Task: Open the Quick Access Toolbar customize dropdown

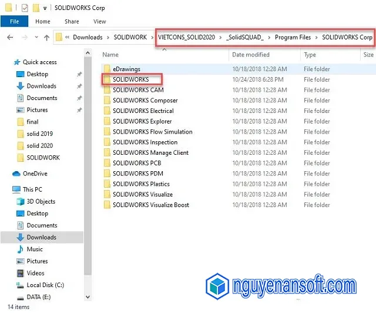Action: pyautogui.click(x=45, y=8)
